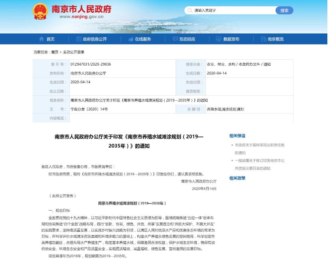Click the 搜索 search button
The image size is (331, 261).
tap(284, 10)
